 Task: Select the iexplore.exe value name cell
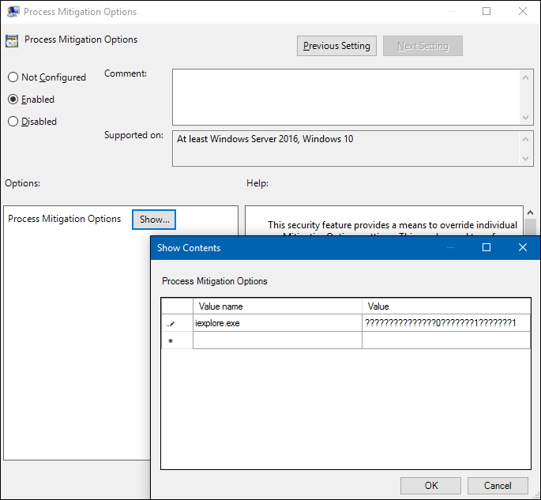[x=276, y=323]
